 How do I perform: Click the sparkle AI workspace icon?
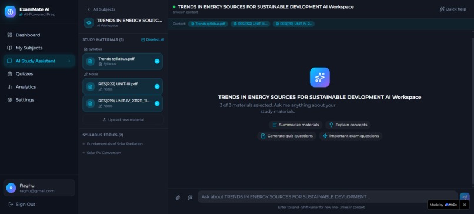[x=320, y=78]
